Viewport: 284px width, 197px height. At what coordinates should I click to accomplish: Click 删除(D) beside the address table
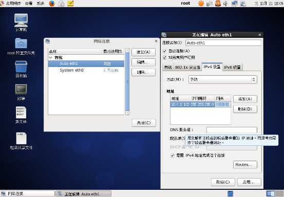point(245,109)
